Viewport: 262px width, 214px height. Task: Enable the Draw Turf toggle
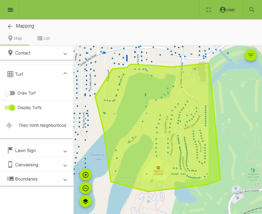click(10, 93)
